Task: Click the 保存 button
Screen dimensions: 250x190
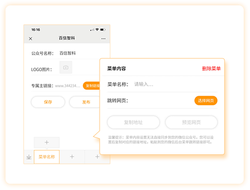Action: click(48, 102)
